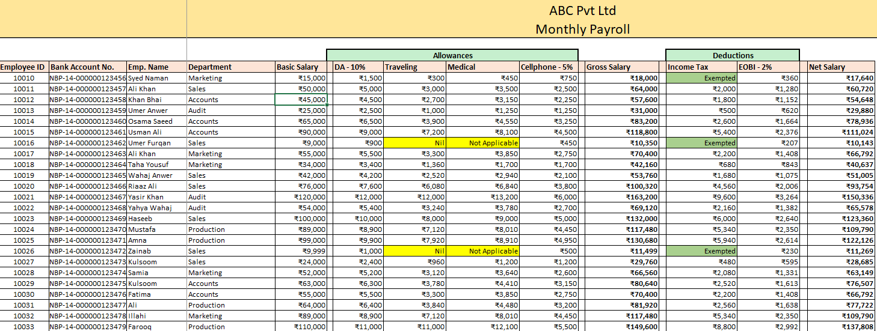Screen dimensions: 877x331
Task: Select Riaaz Ali's gross salary ₹100,320
Action: (622, 186)
